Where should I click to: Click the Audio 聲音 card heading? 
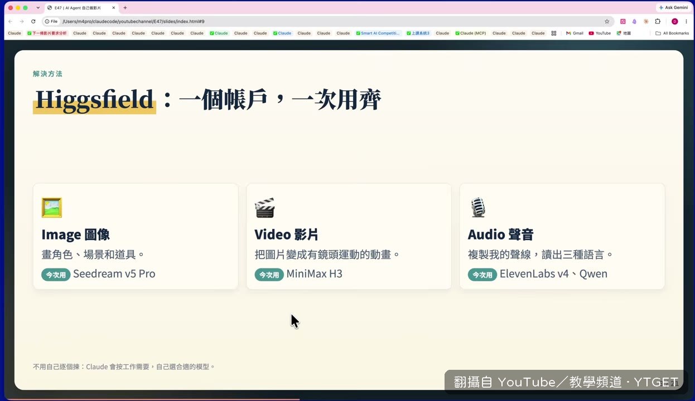tap(500, 234)
